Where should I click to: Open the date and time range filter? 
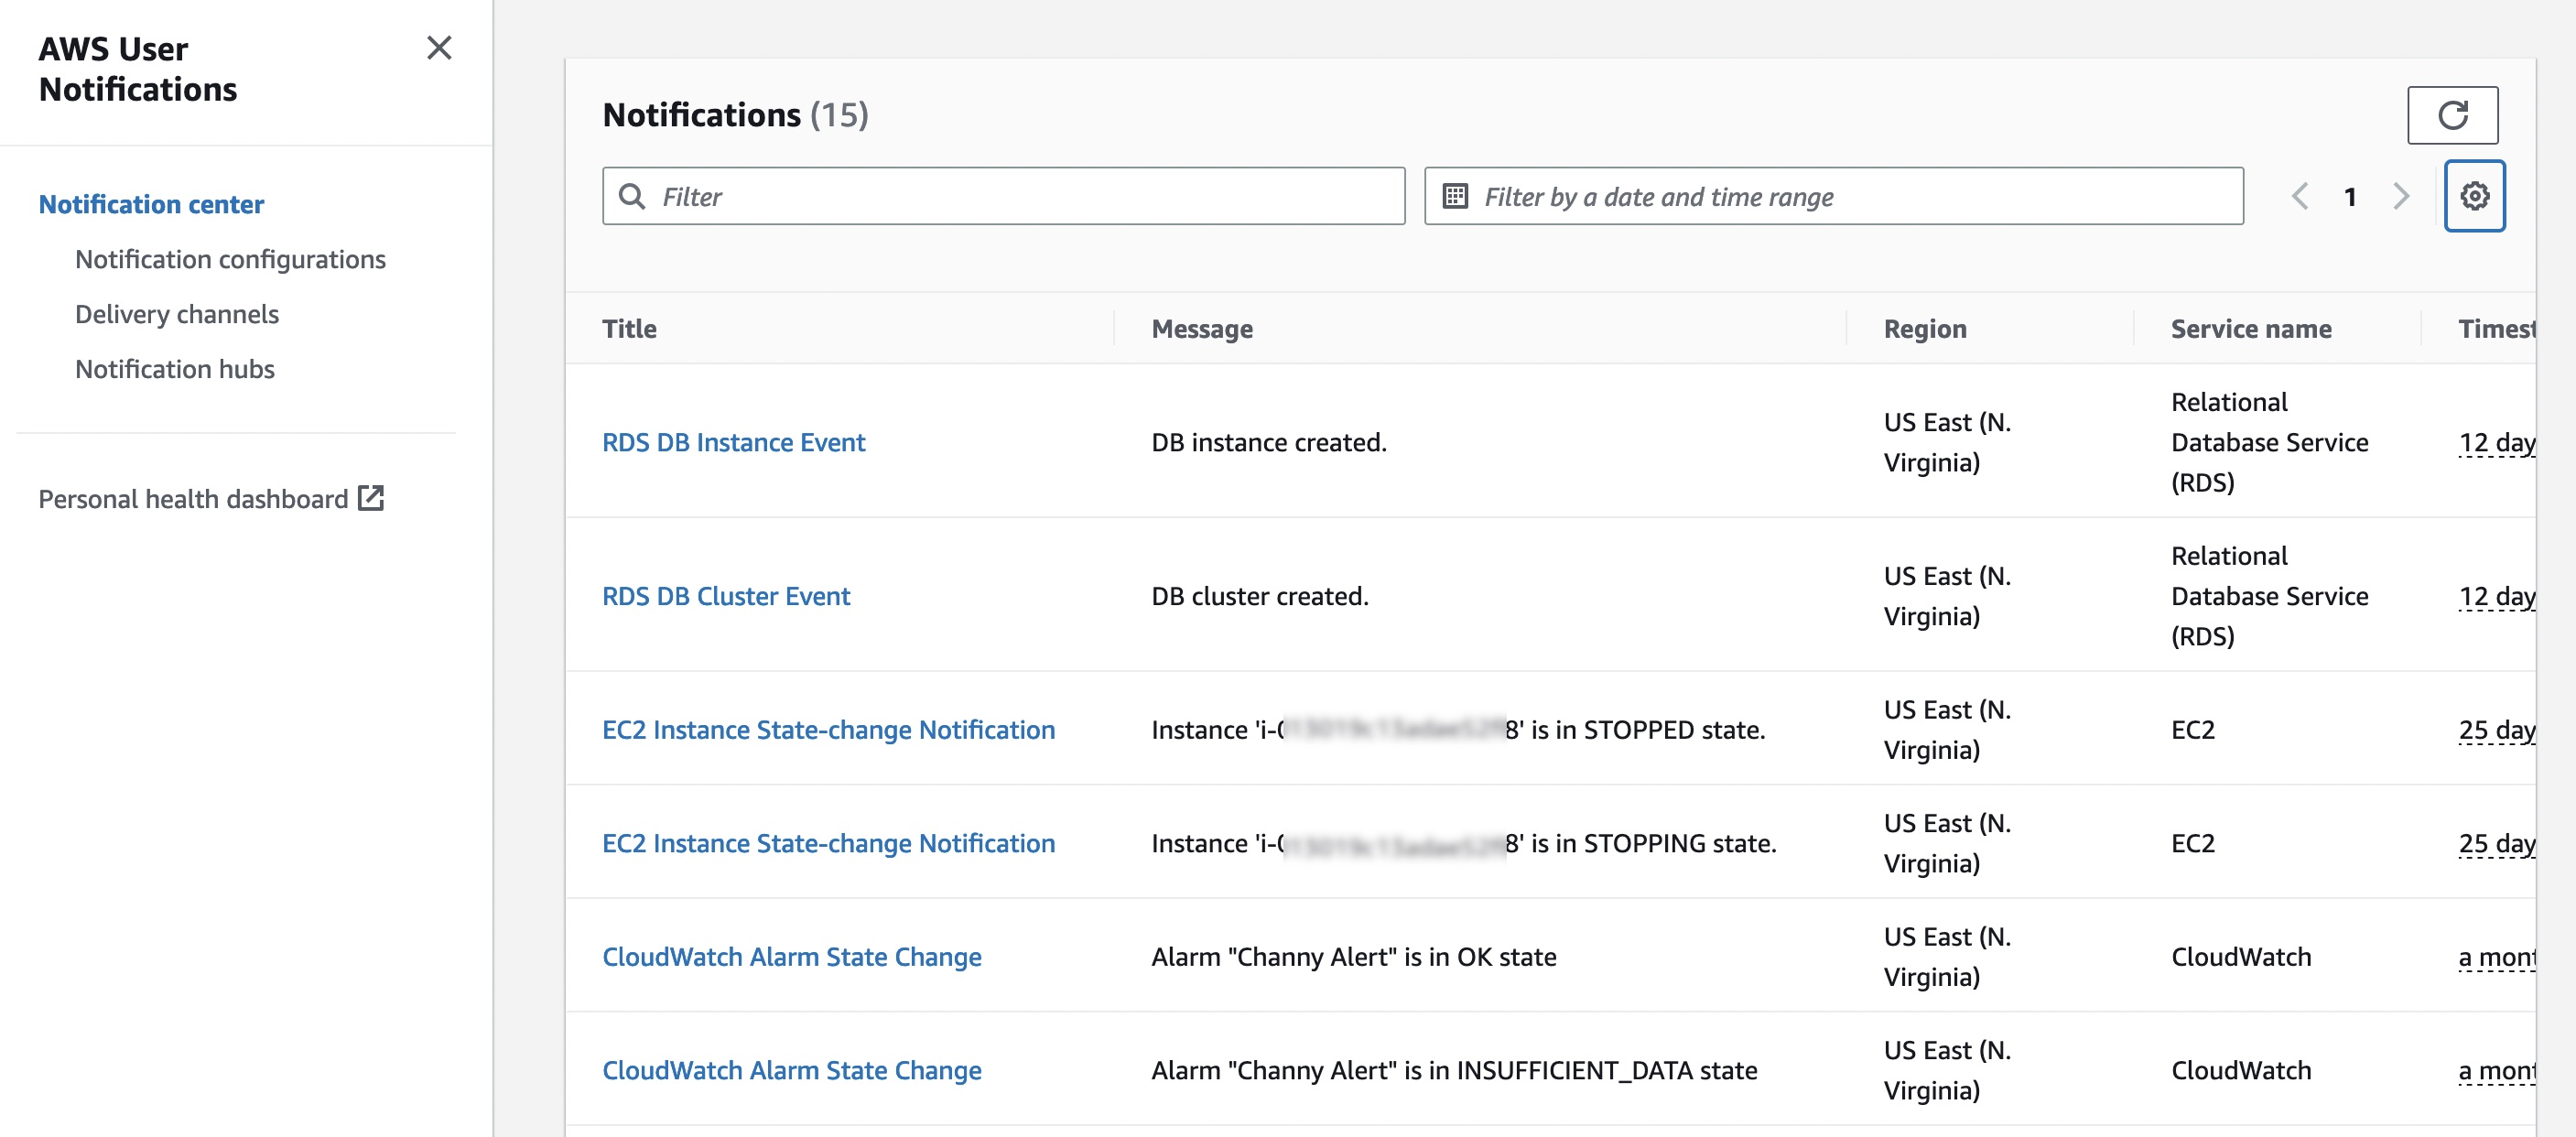1833,196
